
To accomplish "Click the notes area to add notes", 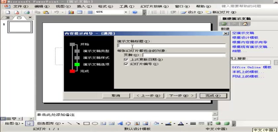I will tap(124, 115).
